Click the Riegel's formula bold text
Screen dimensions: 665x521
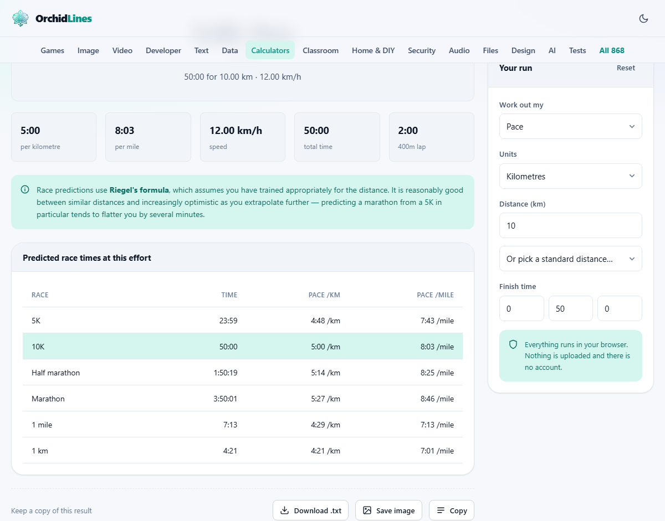point(139,190)
